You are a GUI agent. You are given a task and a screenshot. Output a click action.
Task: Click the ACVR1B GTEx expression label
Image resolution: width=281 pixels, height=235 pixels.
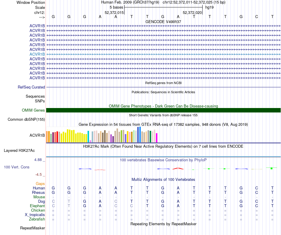37,135
